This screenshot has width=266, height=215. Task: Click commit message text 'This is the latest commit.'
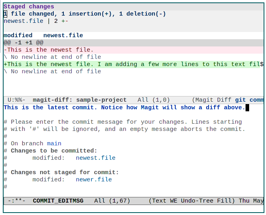pos(51,107)
